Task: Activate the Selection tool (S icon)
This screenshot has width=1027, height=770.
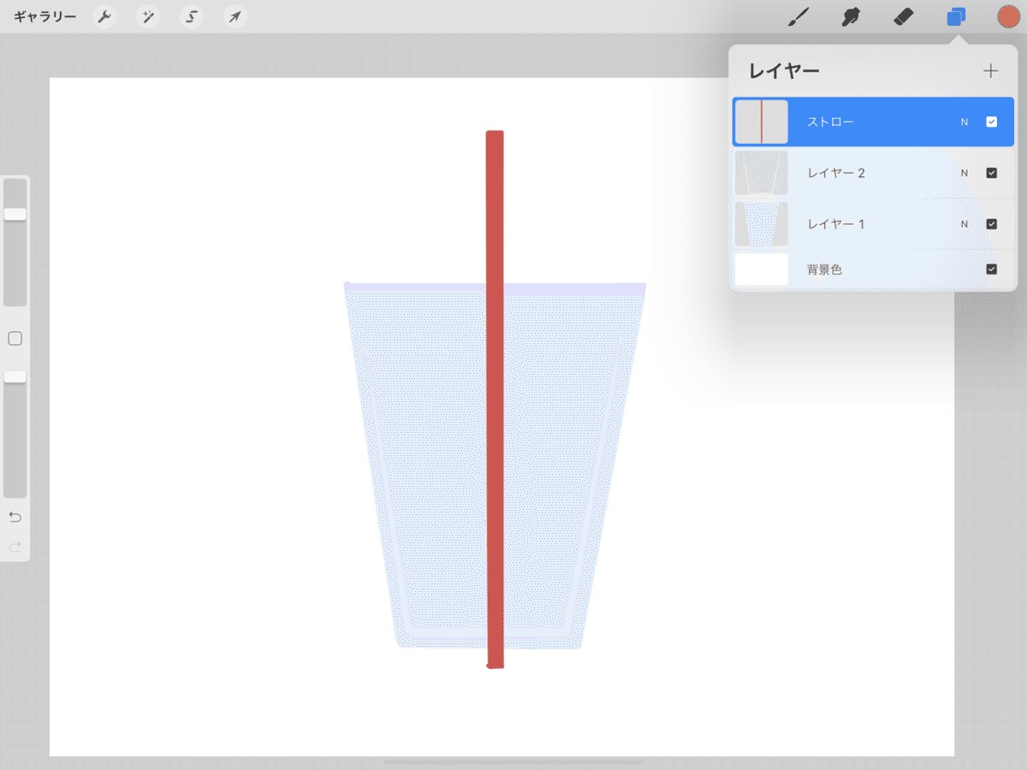Action: (191, 16)
